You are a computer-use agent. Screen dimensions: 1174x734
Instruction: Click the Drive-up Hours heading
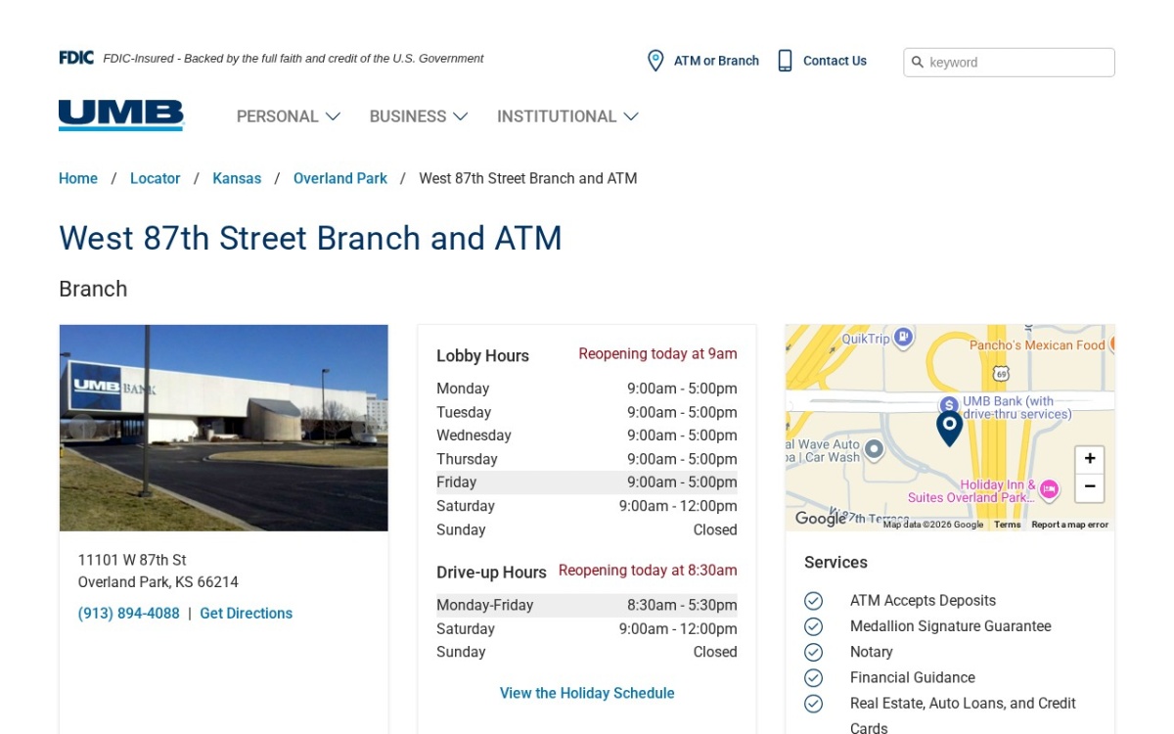pyautogui.click(x=491, y=573)
